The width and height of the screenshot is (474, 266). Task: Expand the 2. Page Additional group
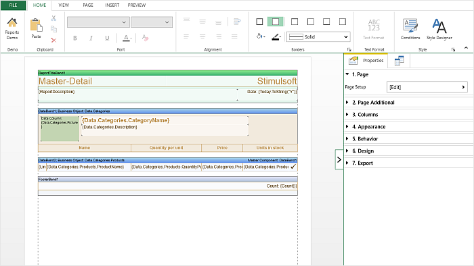click(347, 103)
